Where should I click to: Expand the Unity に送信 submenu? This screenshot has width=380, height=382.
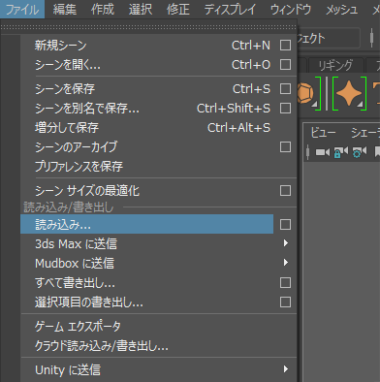pos(159,369)
